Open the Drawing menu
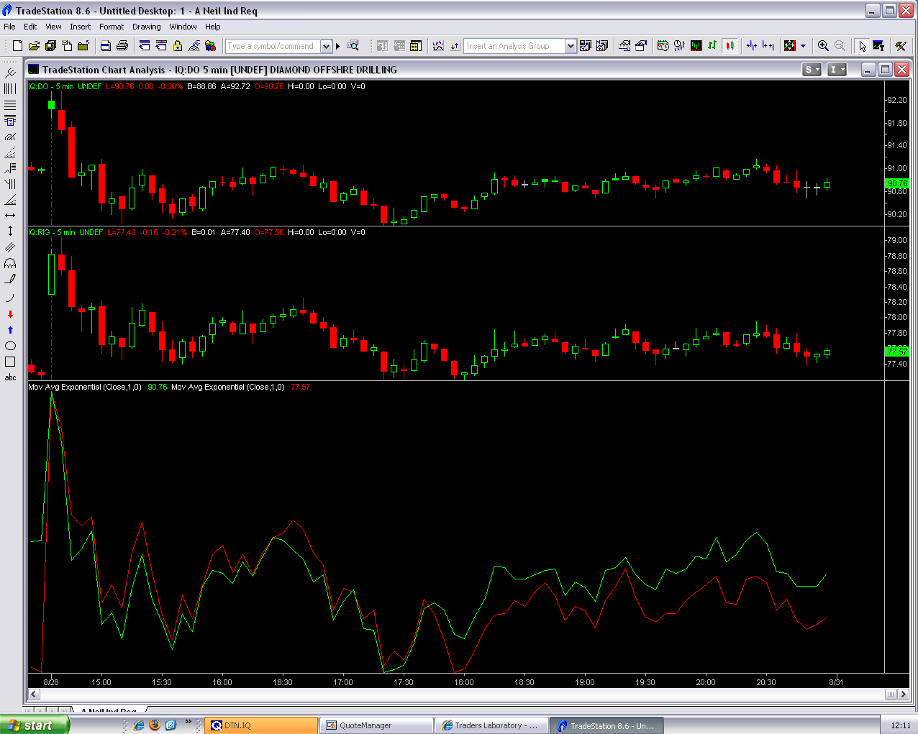918x734 pixels. [x=147, y=27]
